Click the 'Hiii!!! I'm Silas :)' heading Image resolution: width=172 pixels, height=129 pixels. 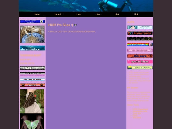click(61, 25)
